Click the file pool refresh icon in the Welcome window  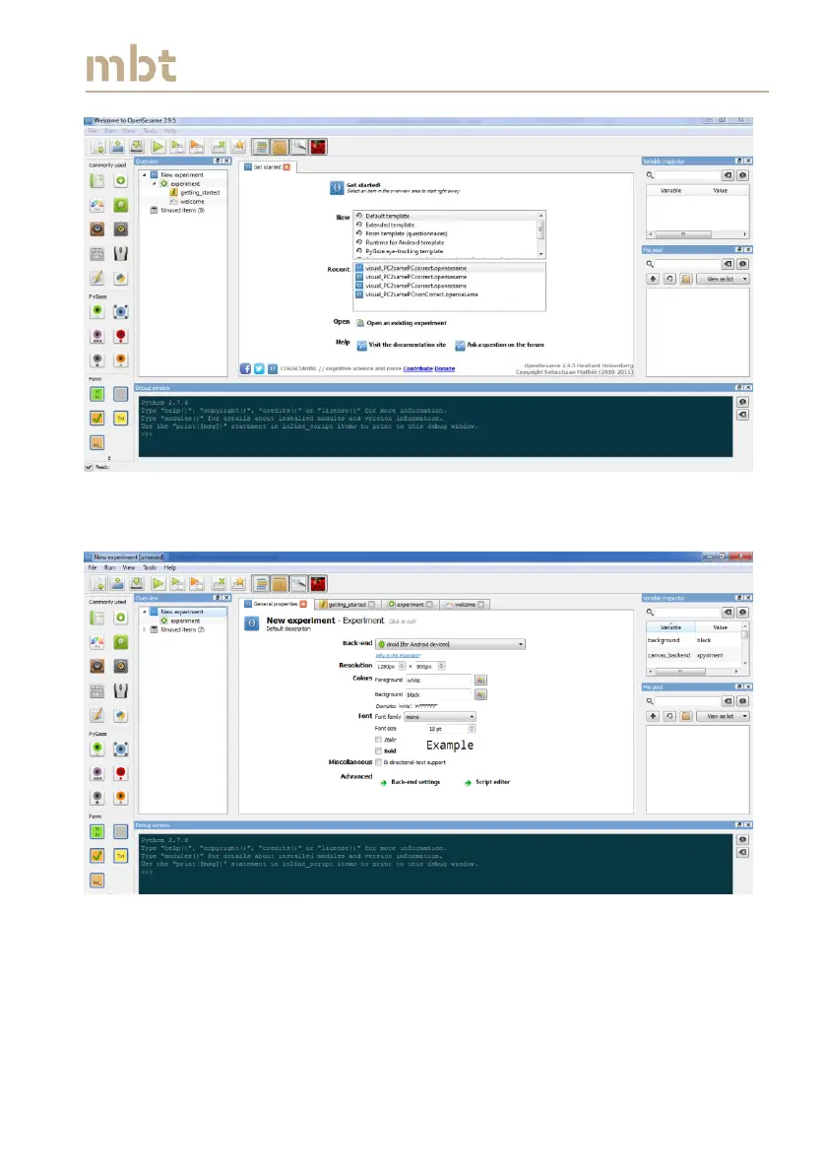[669, 279]
